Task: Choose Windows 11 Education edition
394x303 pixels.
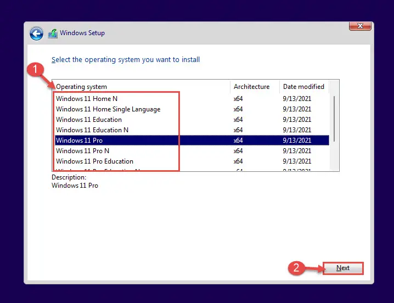Action: point(192,120)
